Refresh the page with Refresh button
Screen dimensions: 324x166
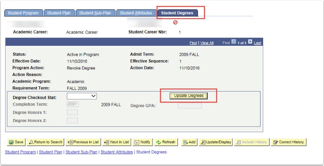pos(166,142)
